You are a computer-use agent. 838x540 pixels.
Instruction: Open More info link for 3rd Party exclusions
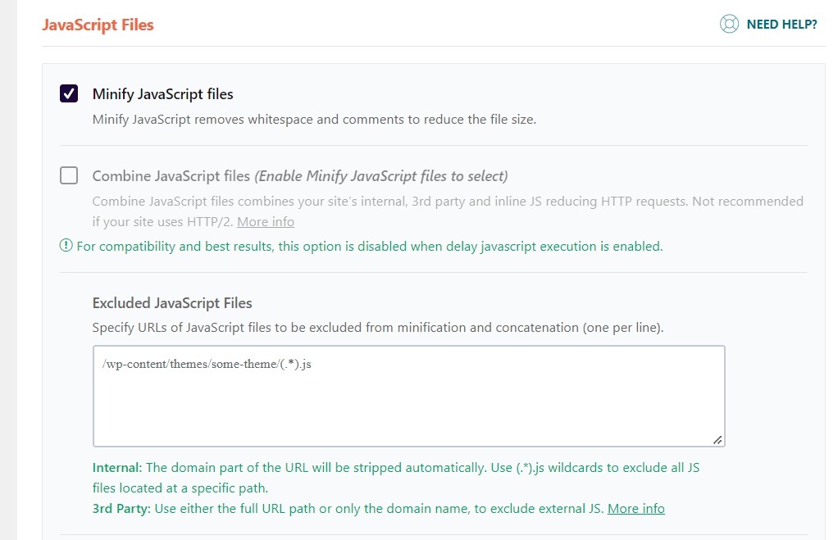(635, 509)
